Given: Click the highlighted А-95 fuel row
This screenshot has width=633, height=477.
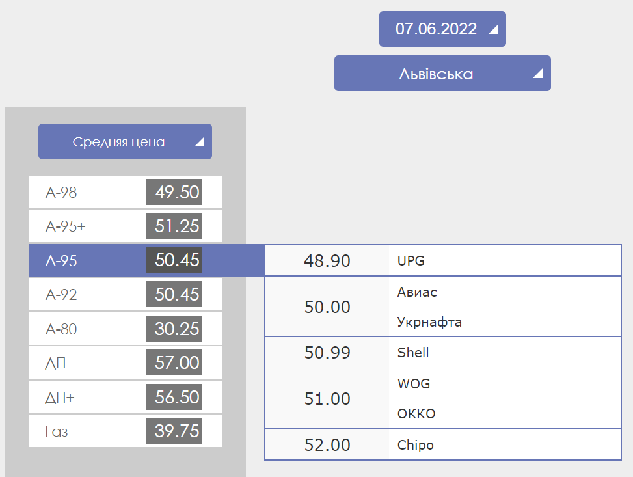Looking at the screenshot, I should point(125,261).
